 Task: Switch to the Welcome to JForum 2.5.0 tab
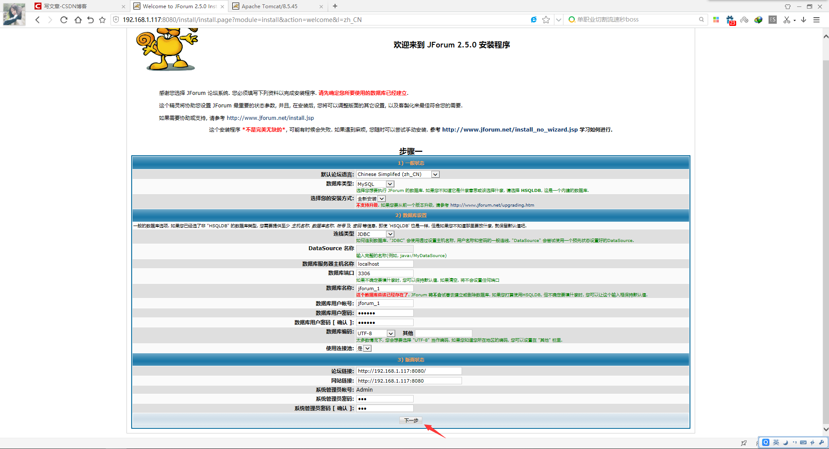(179, 6)
